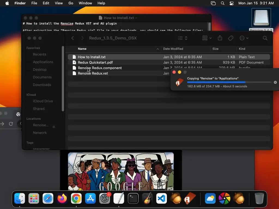Viewport: 279px width, 209px height.
Task: Open Downloads in Finder sidebar
Action: (x=42, y=85)
